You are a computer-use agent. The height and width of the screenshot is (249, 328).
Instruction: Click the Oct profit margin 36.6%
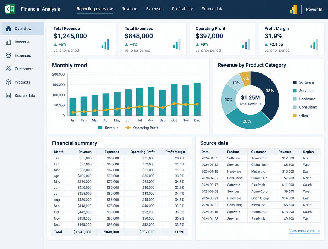(x=180, y=212)
